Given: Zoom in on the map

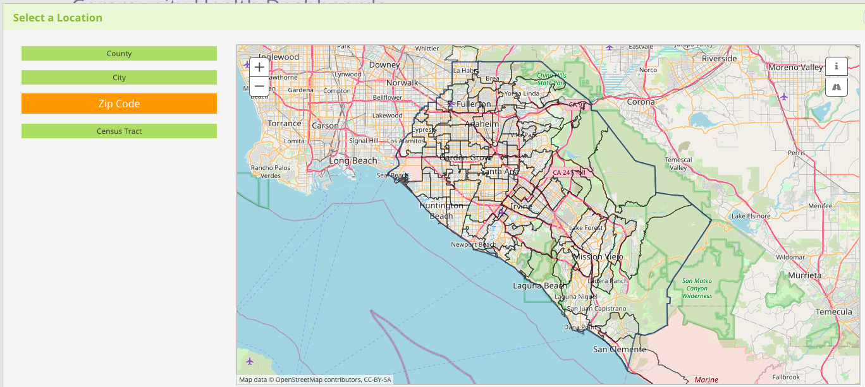Looking at the screenshot, I should (259, 67).
